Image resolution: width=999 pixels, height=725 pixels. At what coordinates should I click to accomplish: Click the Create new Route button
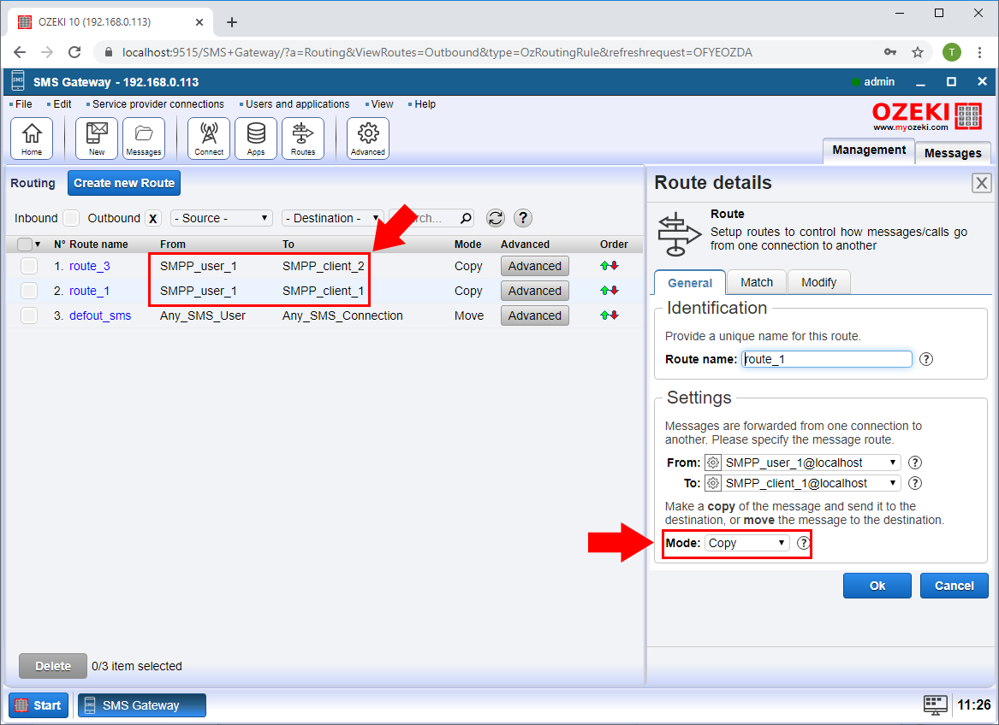coord(124,183)
